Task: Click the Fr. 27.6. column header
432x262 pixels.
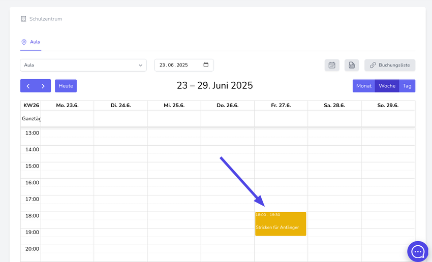Action: [281, 105]
